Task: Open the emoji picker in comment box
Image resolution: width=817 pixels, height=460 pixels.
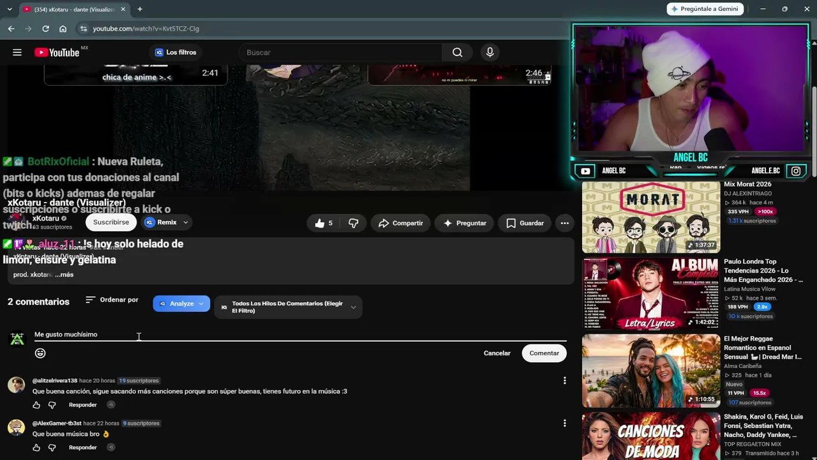Action: (40, 353)
